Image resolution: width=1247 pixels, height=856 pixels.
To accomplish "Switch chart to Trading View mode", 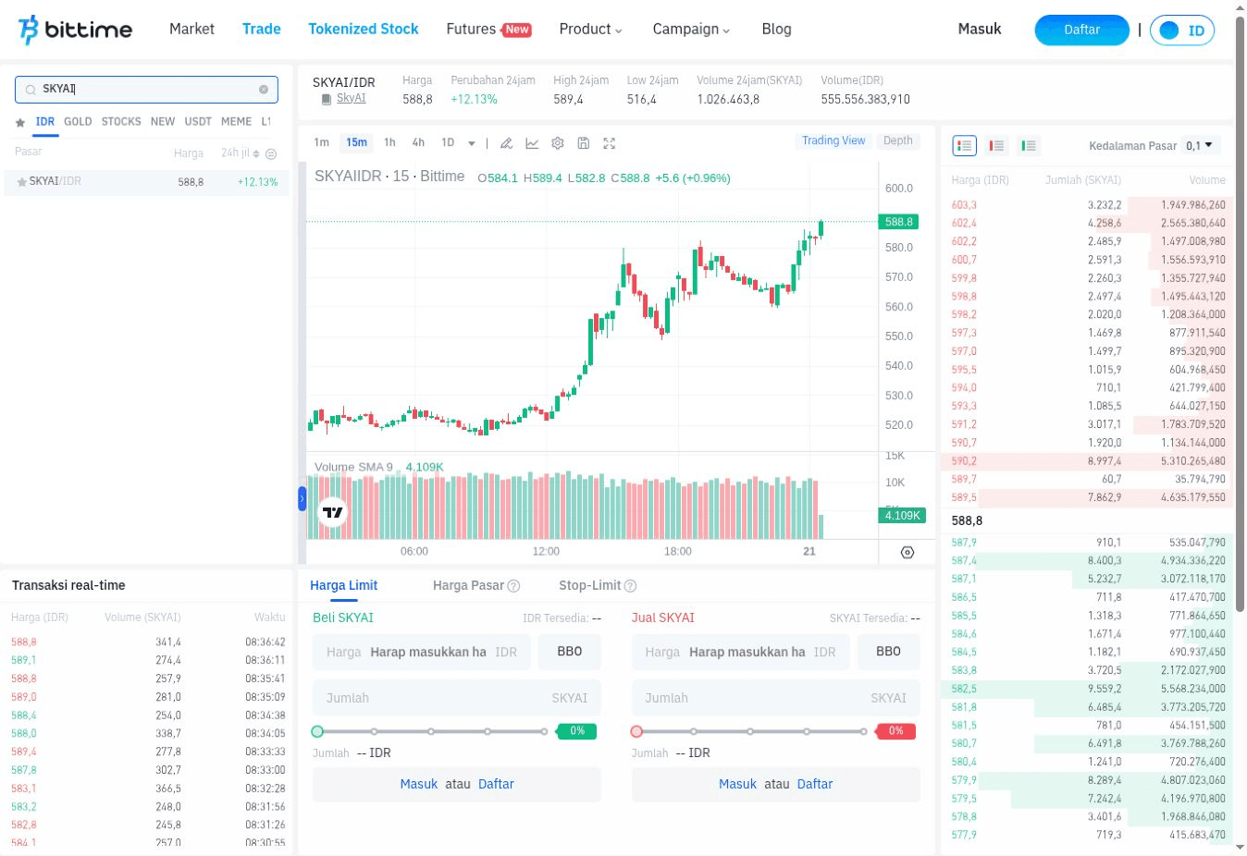I will pyautogui.click(x=833, y=141).
